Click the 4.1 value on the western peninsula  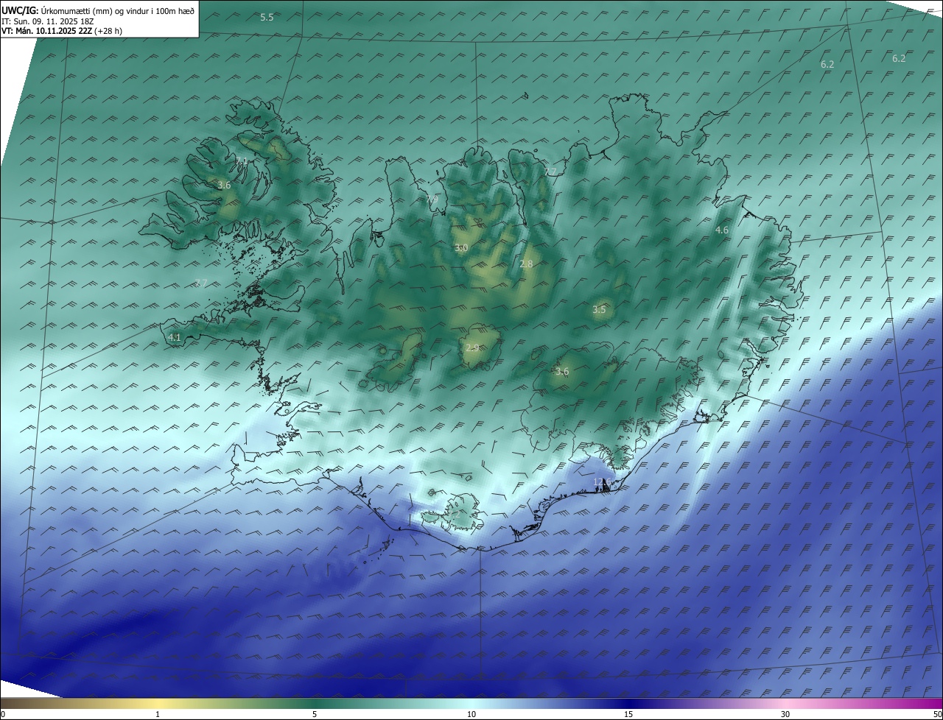[x=175, y=337]
